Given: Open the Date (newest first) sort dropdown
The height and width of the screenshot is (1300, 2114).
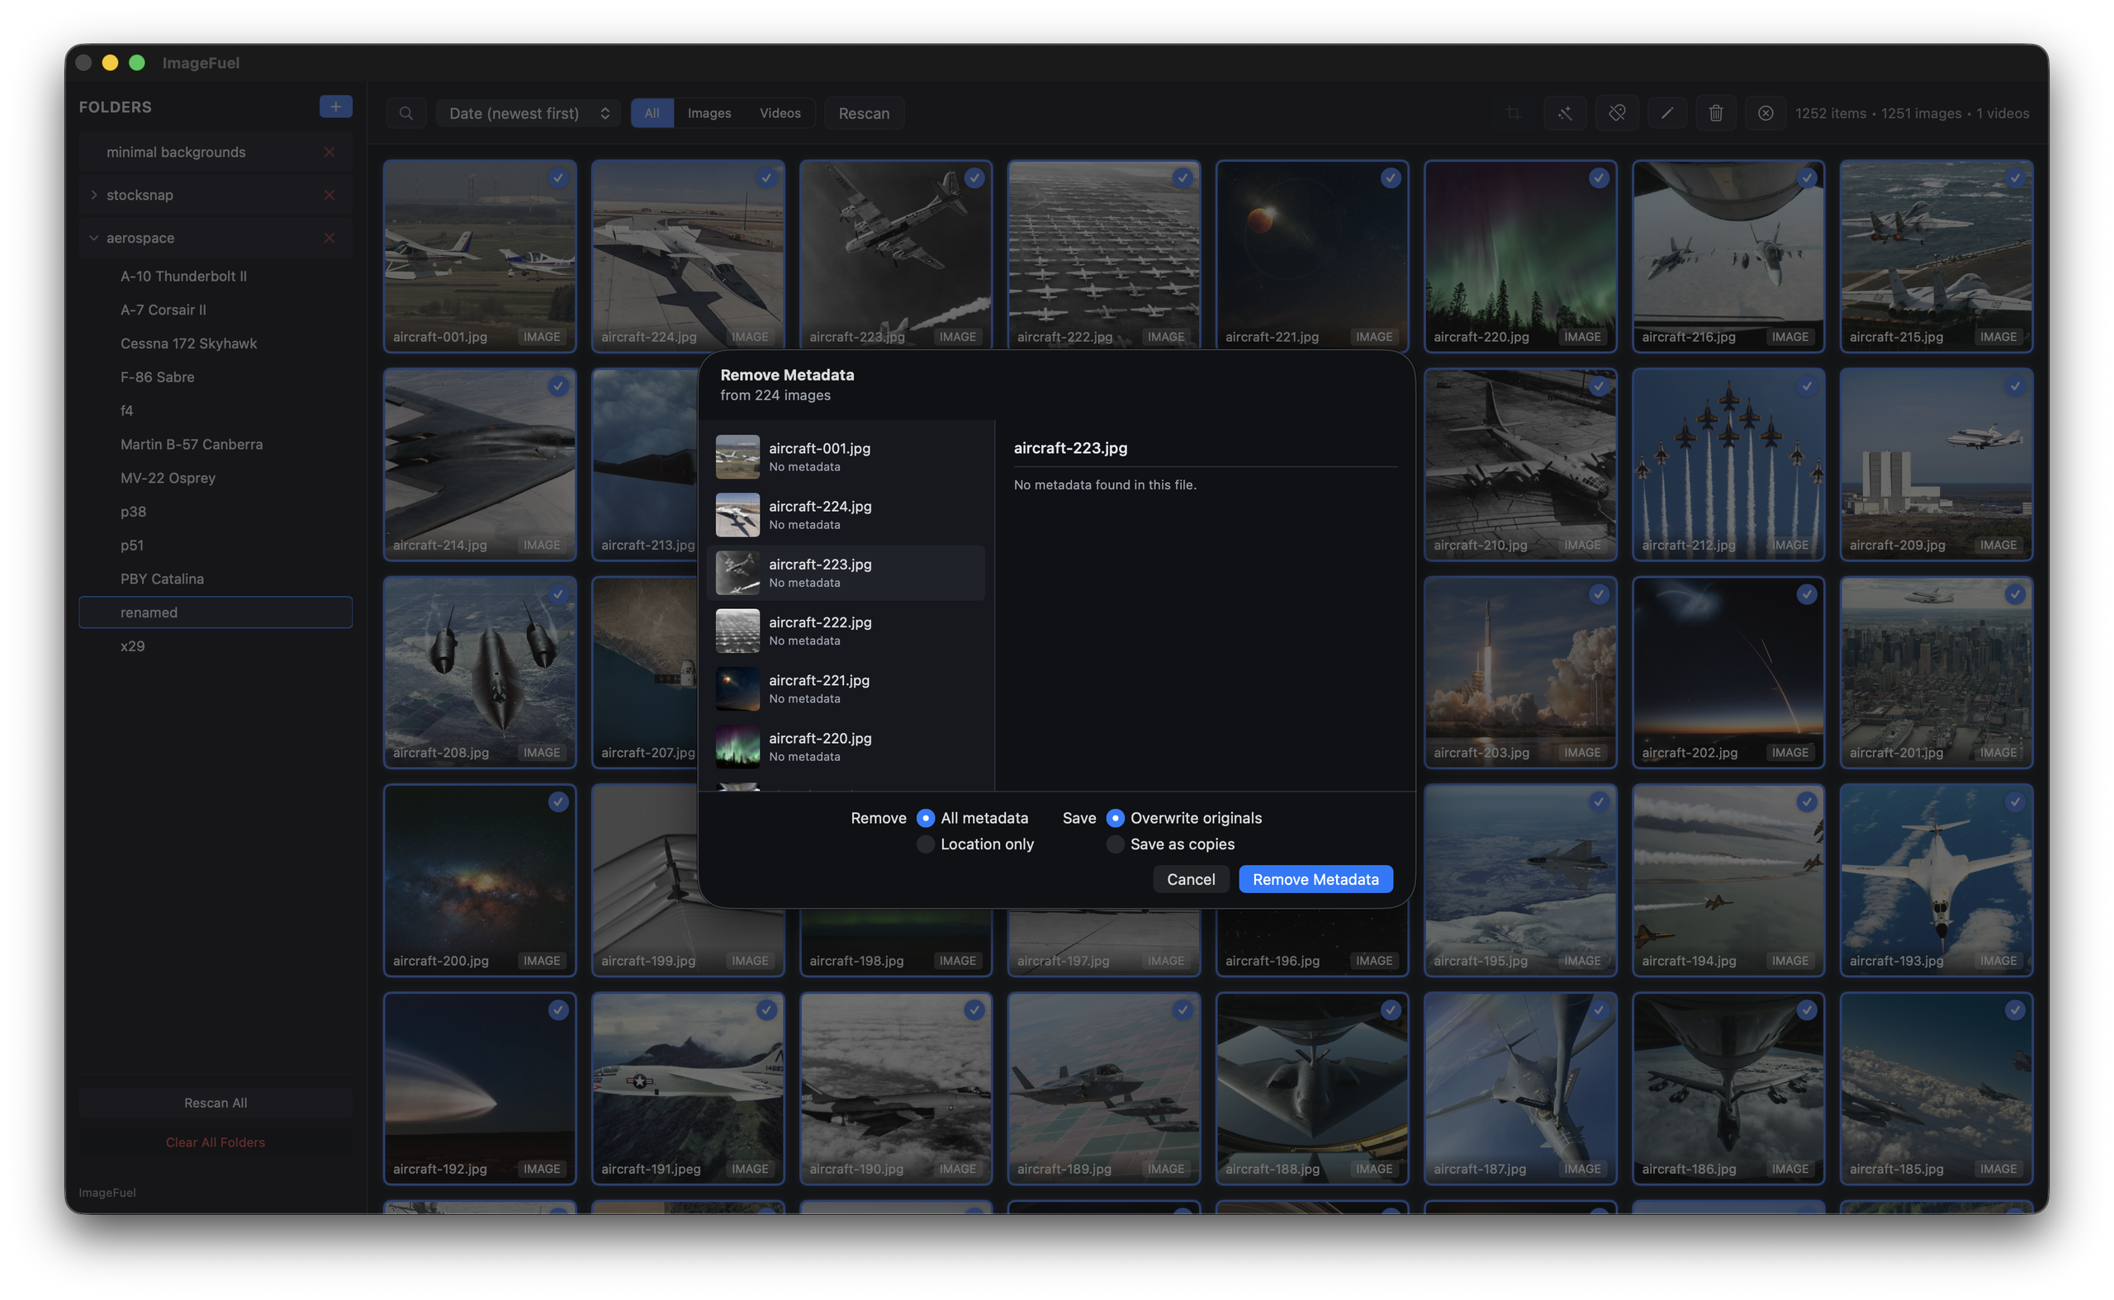Looking at the screenshot, I should [529, 114].
